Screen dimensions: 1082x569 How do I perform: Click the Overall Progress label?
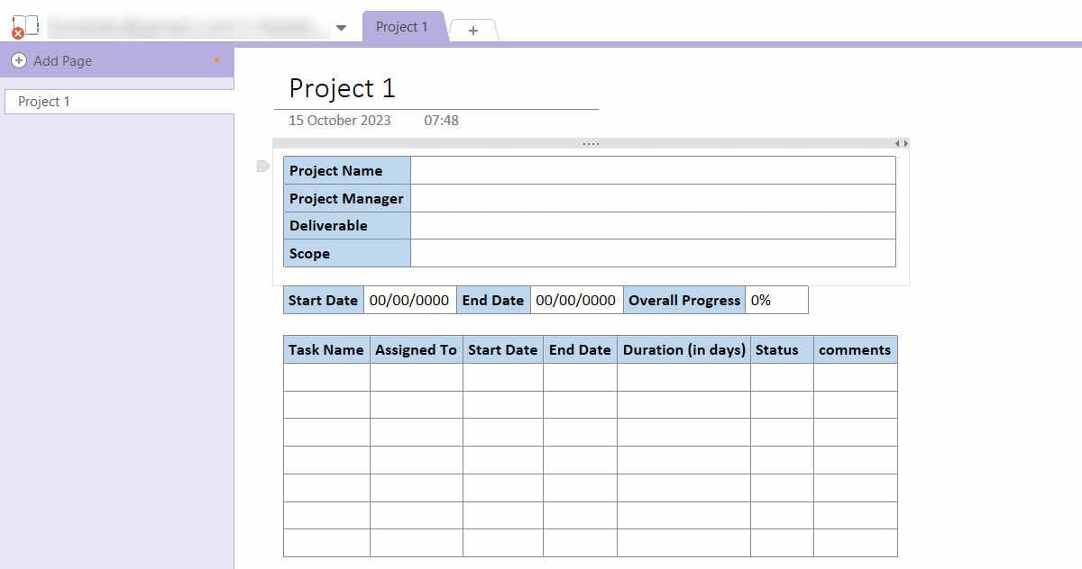[x=684, y=301]
